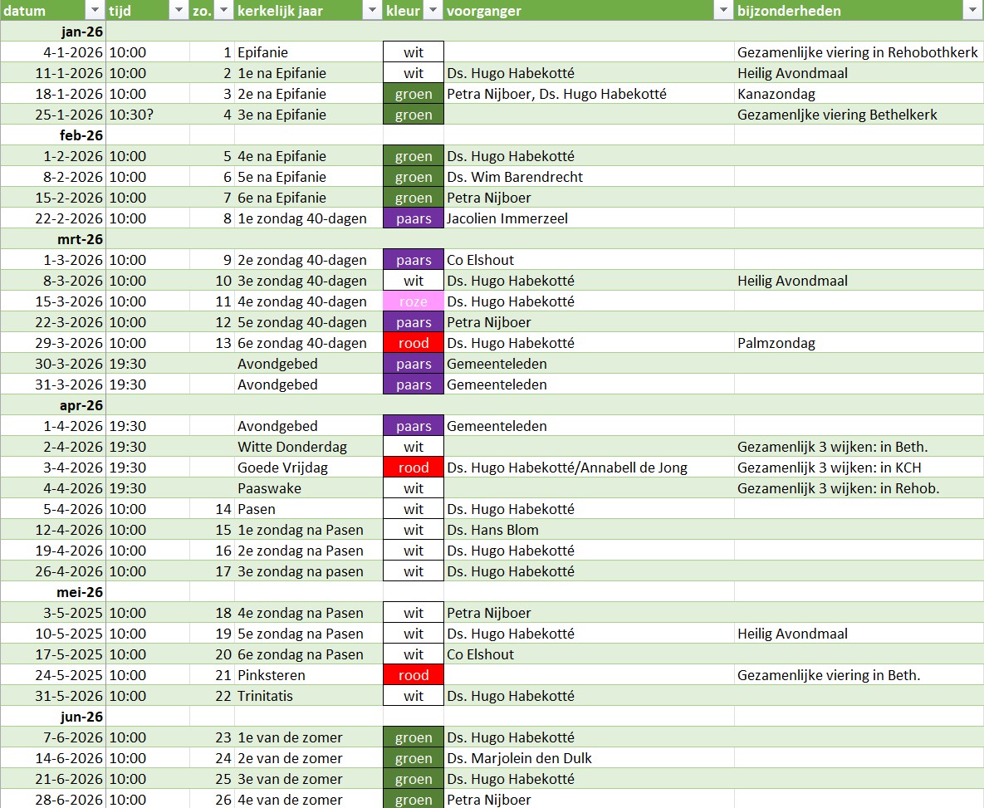Open the tijd column filter dropdown
The image size is (984, 808).
coord(178,11)
